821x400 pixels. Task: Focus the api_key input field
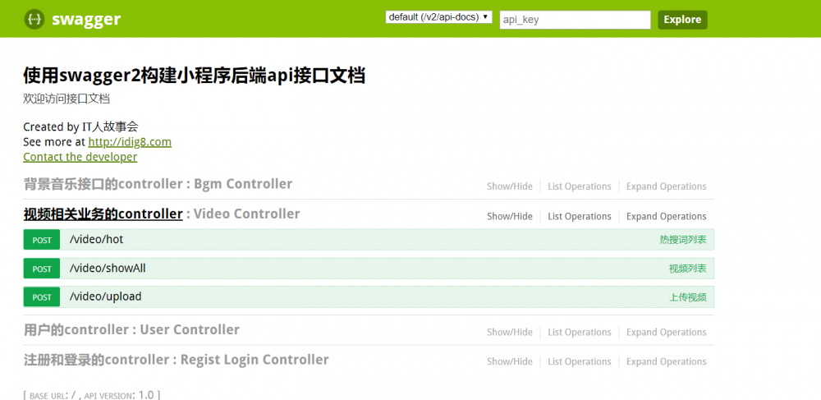(575, 20)
